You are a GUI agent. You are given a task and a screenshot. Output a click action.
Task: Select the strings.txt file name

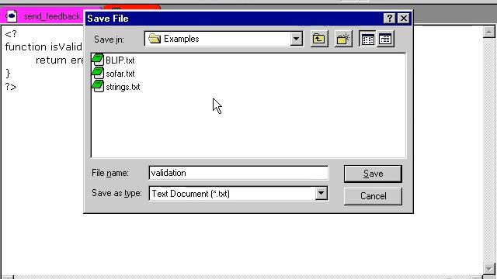coord(123,87)
